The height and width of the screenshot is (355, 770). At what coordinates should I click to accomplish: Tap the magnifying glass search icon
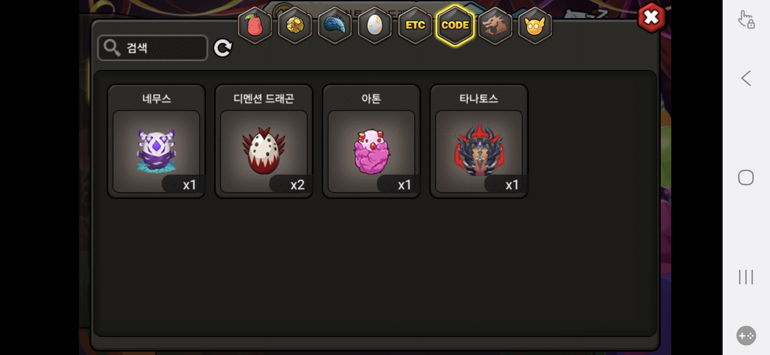(x=112, y=48)
